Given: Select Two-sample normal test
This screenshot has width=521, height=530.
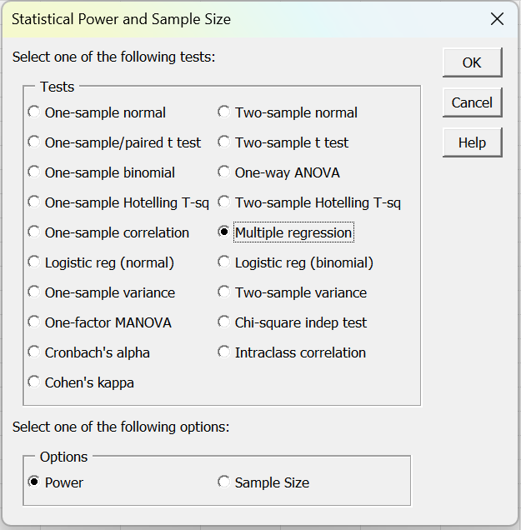Looking at the screenshot, I should click(x=223, y=112).
